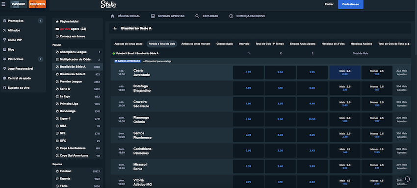Image resolution: width=417 pixels, height=188 pixels.
Task: Select the Intervalo tab
Action: [244, 43]
